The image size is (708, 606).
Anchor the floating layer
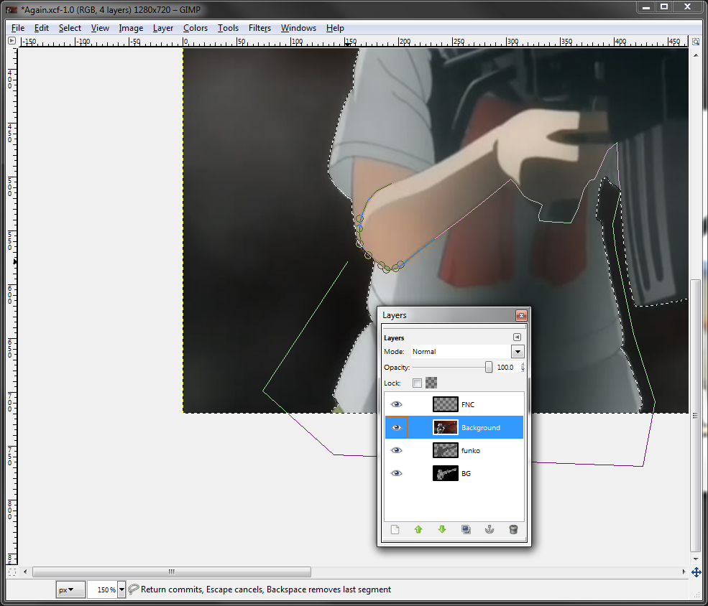coord(489,529)
